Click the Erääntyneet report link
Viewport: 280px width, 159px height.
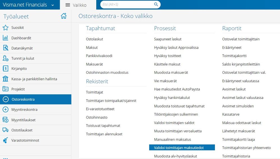tap(232, 48)
